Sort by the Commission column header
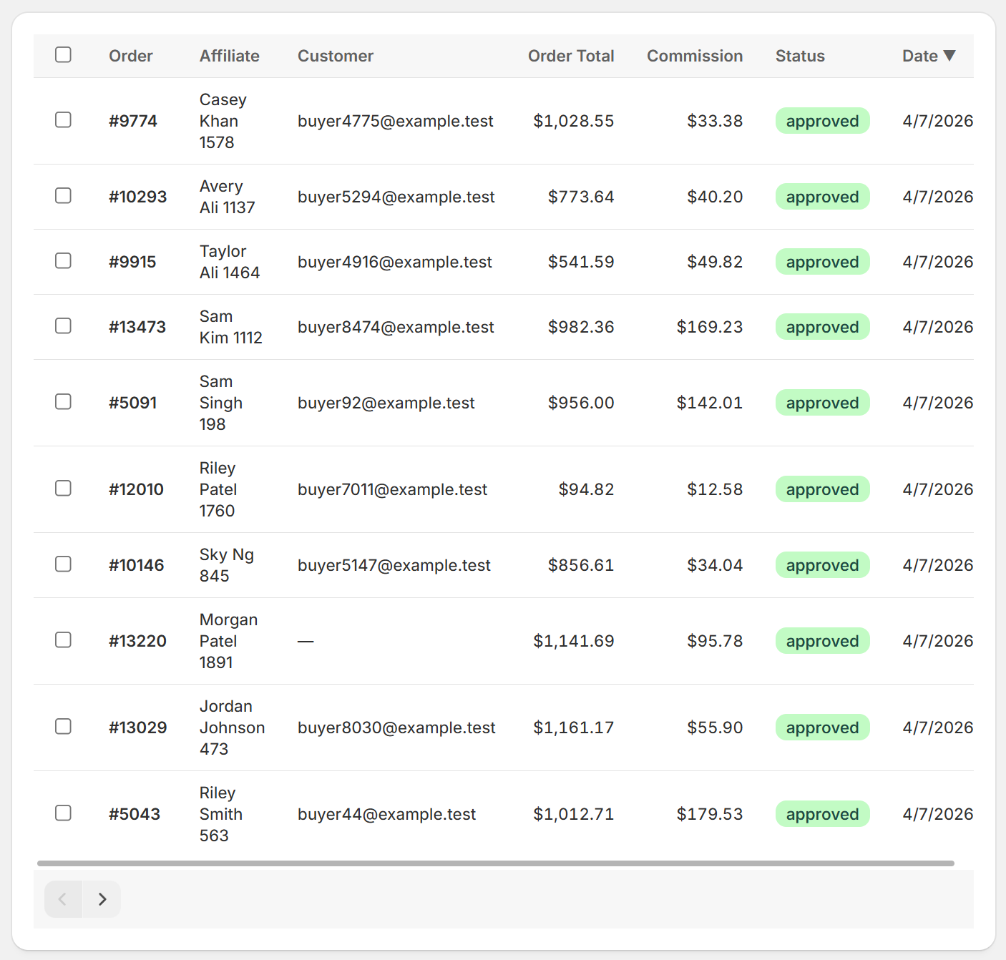The height and width of the screenshot is (960, 1006). (694, 56)
